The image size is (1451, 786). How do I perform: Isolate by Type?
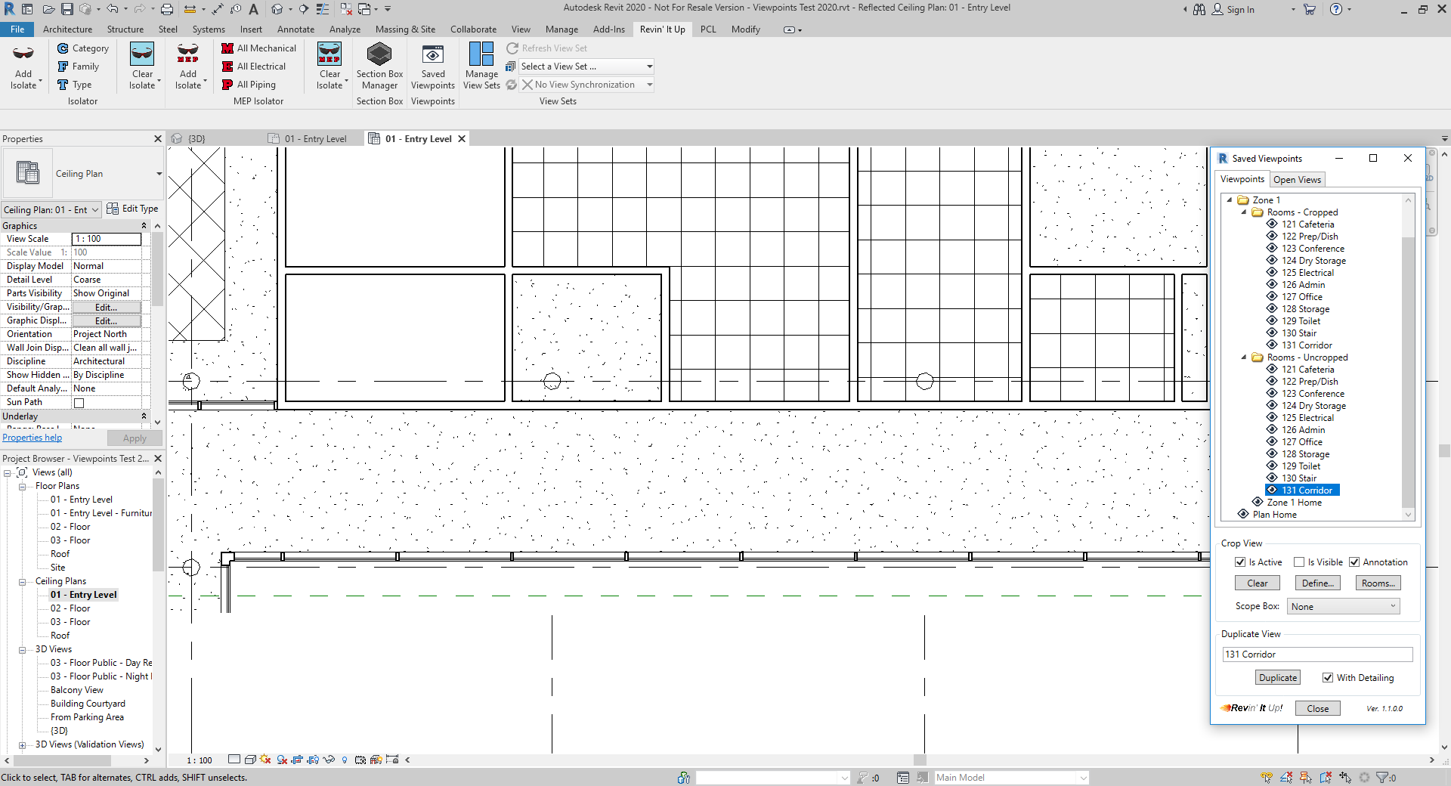click(x=75, y=85)
